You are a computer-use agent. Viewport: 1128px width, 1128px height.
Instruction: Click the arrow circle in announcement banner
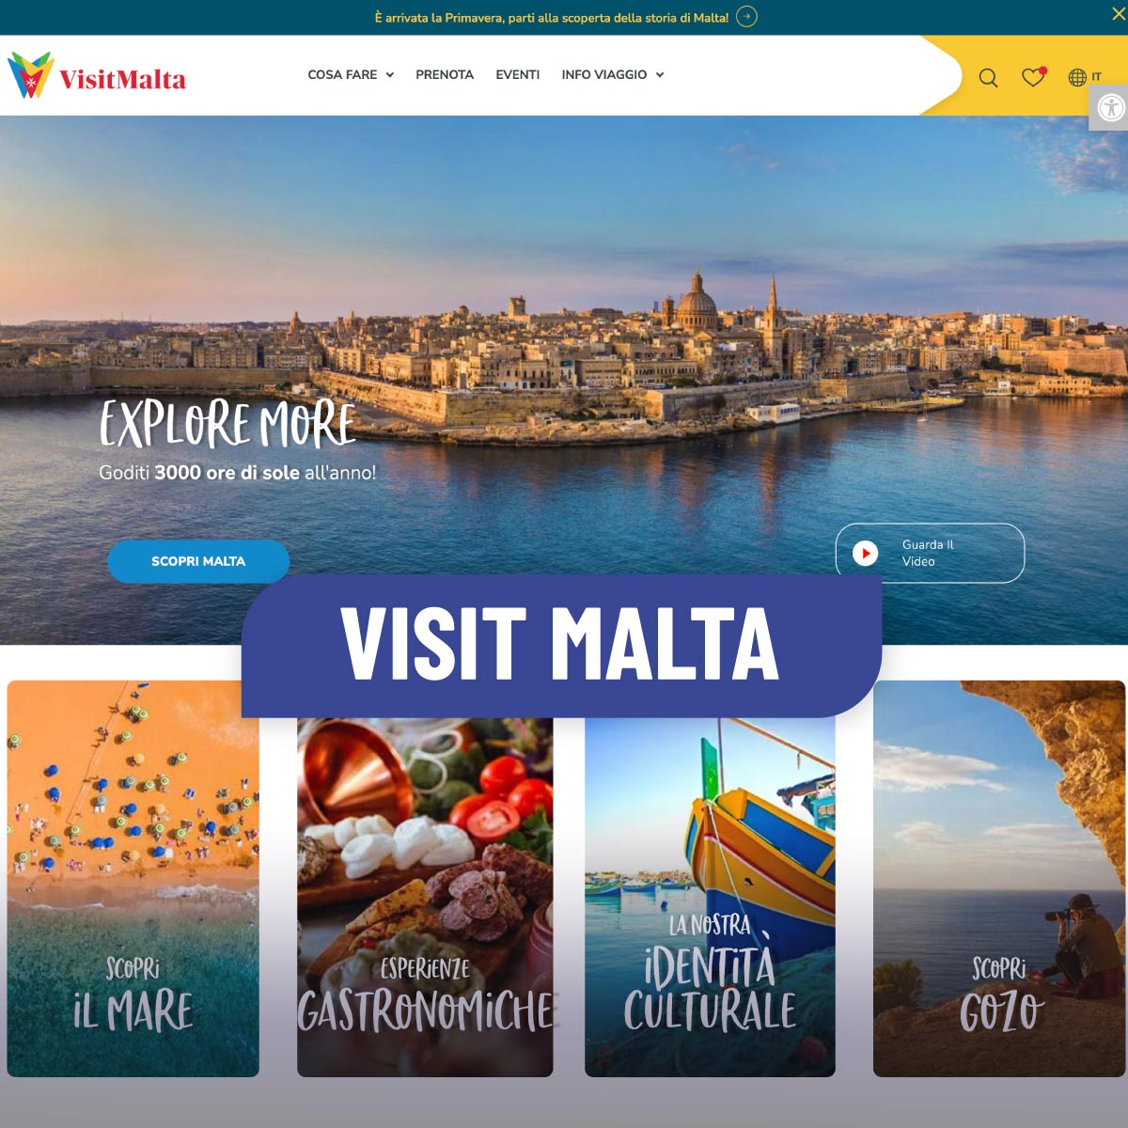pos(746,17)
